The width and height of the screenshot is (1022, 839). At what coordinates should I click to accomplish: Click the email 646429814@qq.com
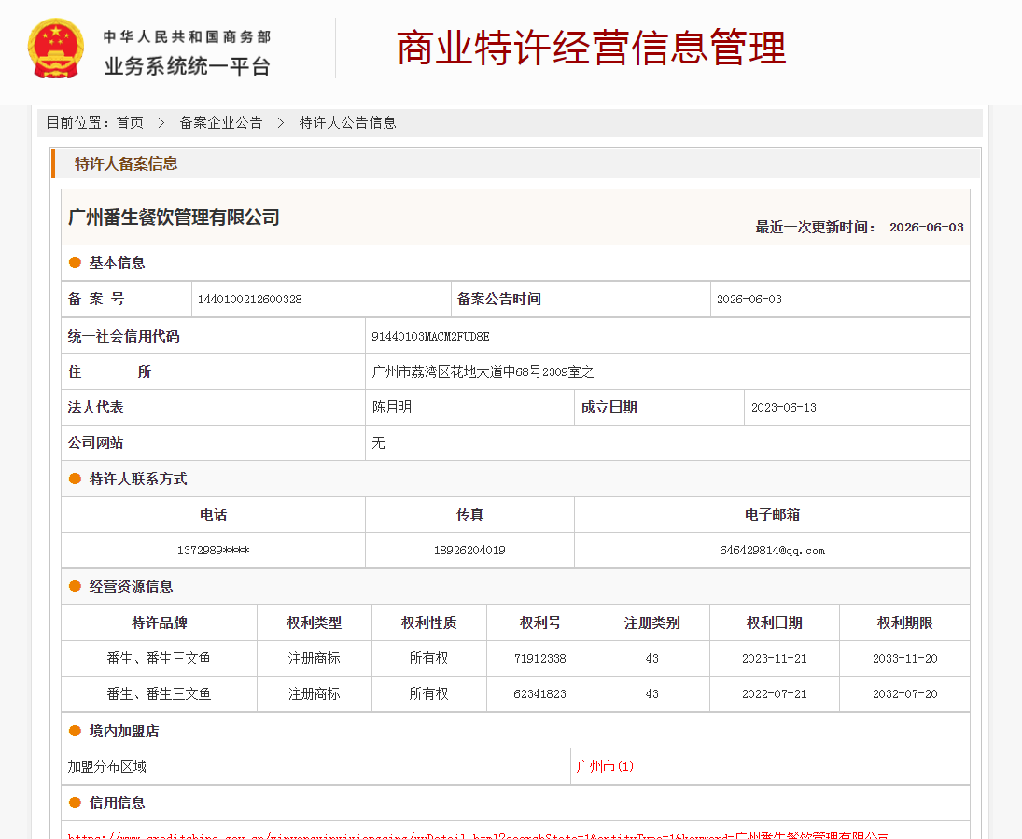(x=772, y=551)
